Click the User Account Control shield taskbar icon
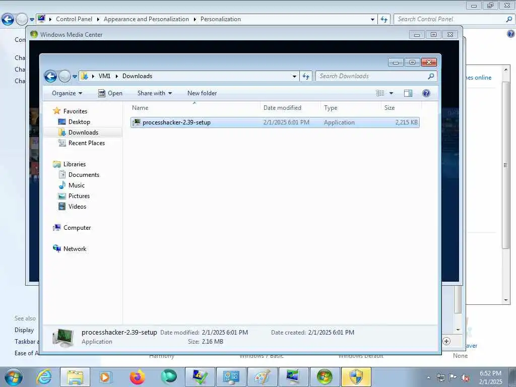This screenshot has height=387, width=516. 356,377
